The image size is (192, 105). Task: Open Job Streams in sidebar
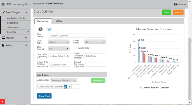pyautogui.click(x=13, y=28)
